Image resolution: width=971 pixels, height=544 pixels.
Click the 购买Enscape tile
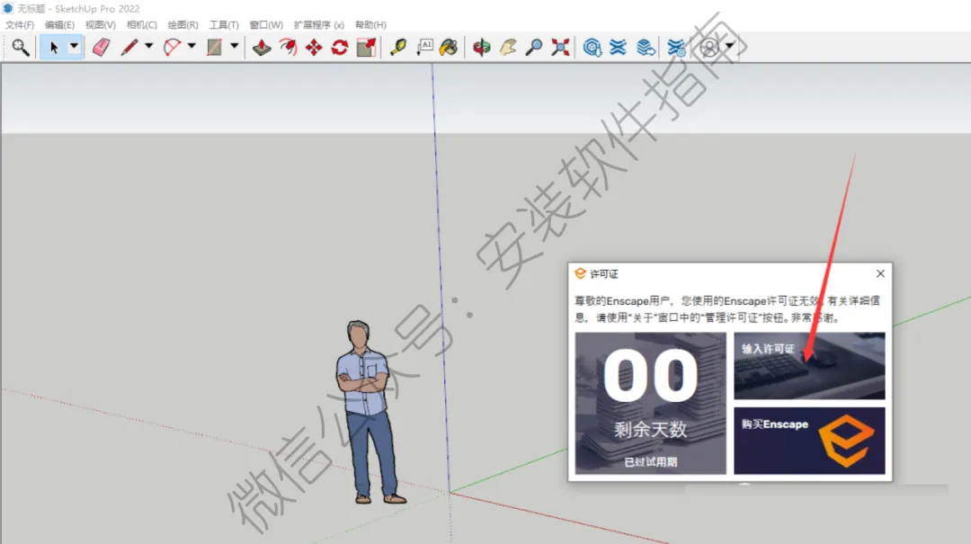pos(809,441)
